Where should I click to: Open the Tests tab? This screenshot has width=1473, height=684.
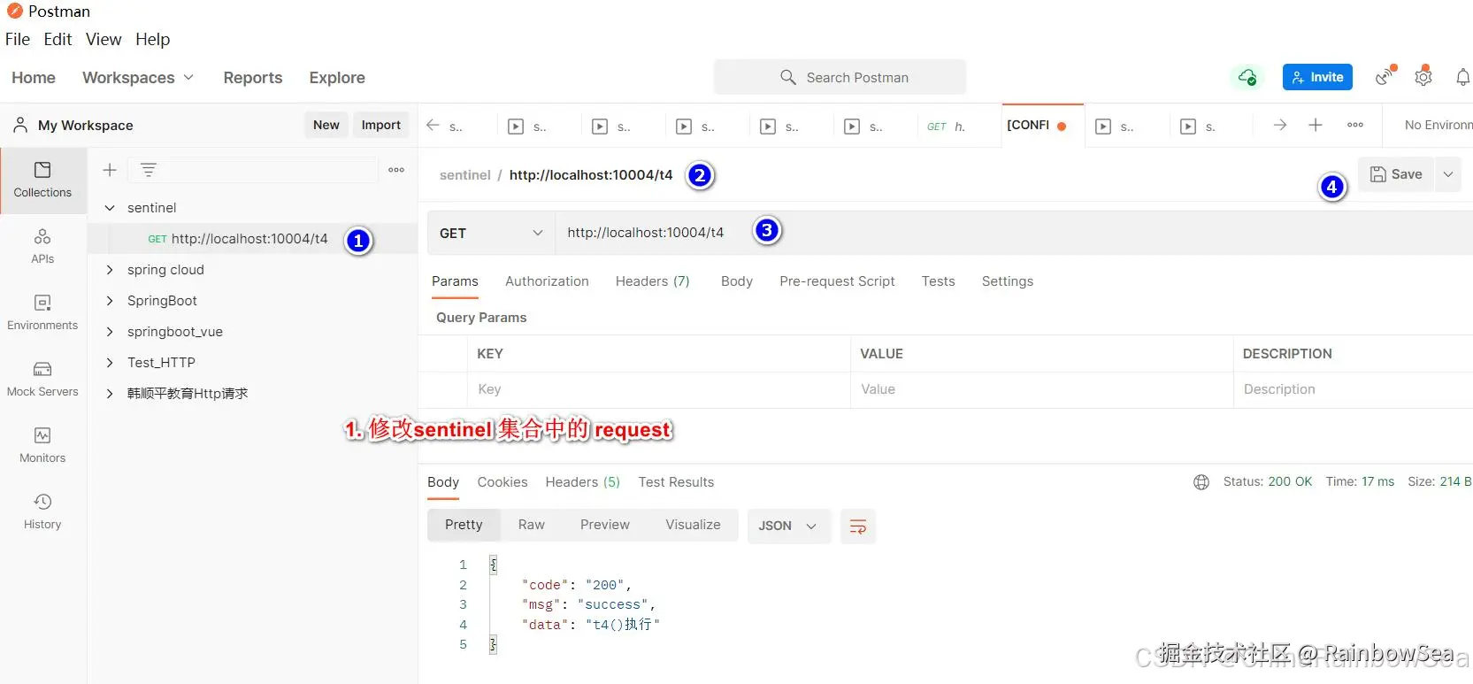938,281
